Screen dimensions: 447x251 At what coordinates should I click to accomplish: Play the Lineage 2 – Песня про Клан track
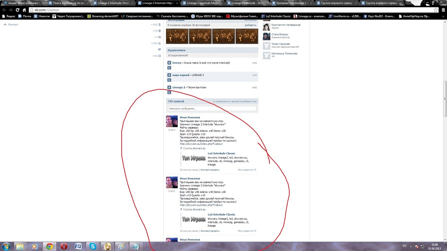(169, 88)
